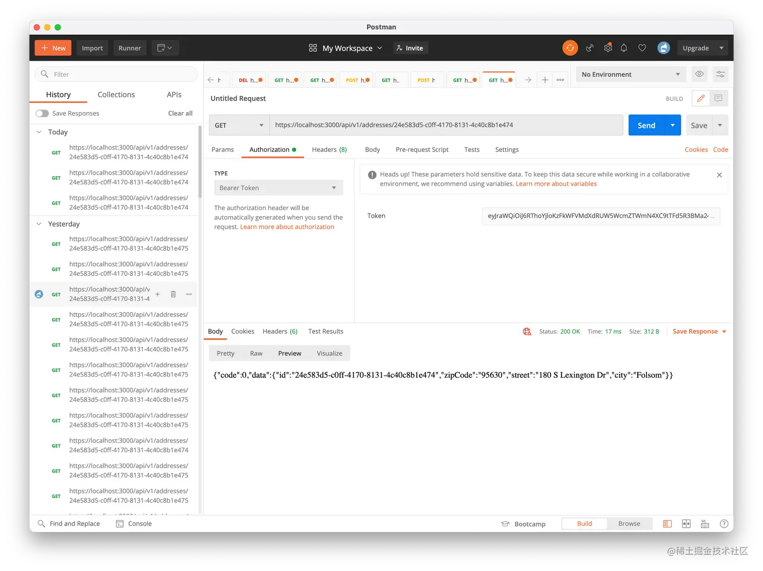Dismiss the sensitive data warning banner

click(719, 175)
